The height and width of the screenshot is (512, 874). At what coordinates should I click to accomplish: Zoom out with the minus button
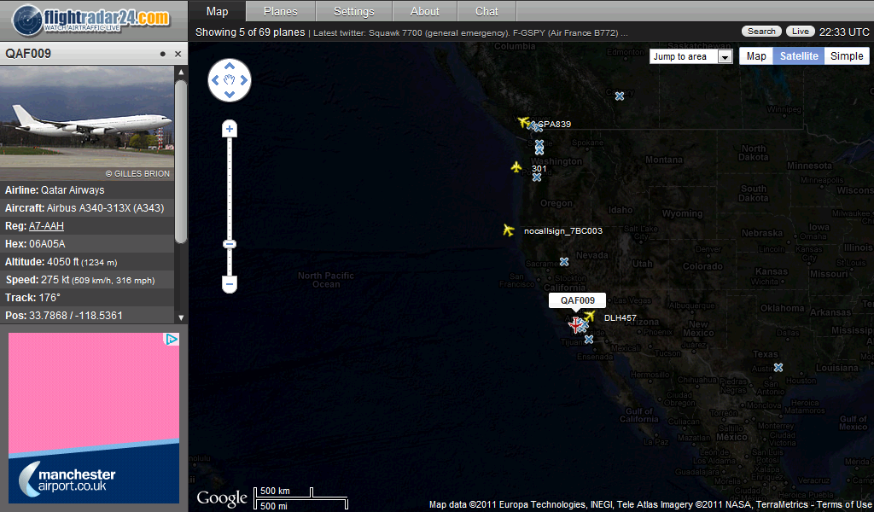[229, 283]
